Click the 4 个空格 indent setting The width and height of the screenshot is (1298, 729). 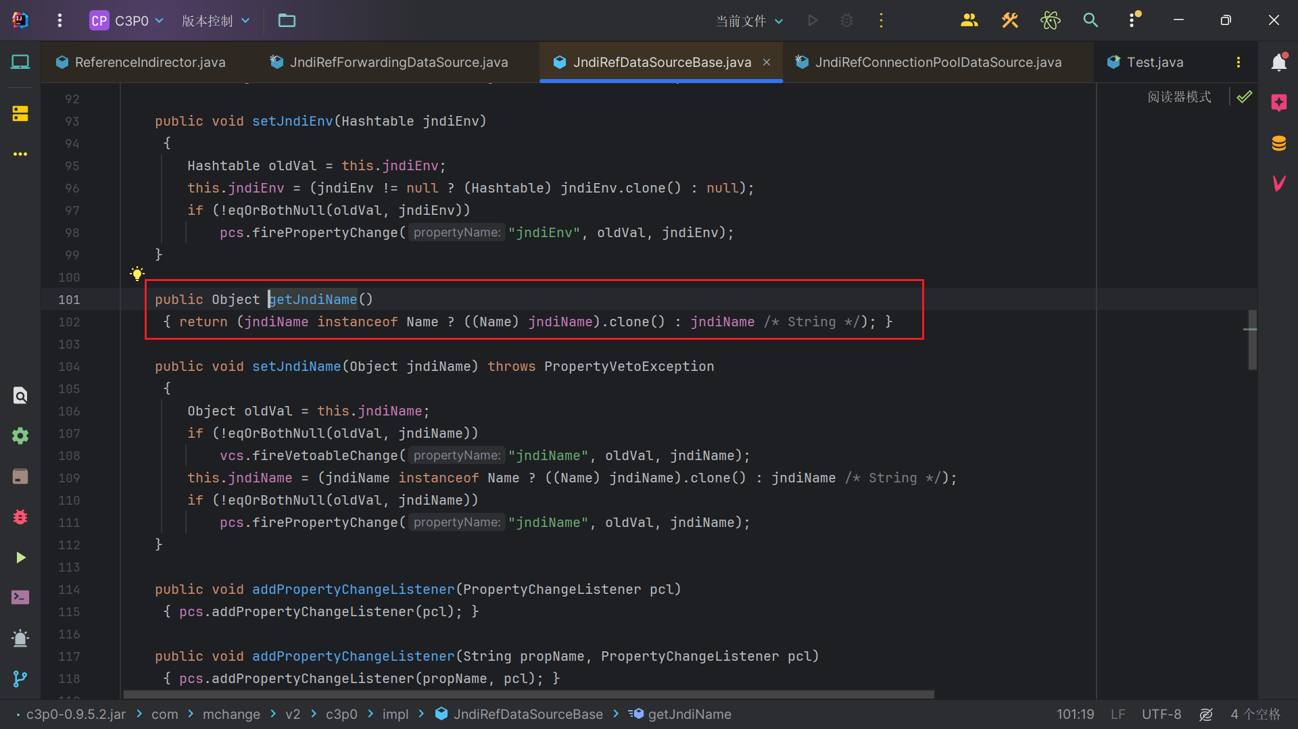click(1255, 714)
